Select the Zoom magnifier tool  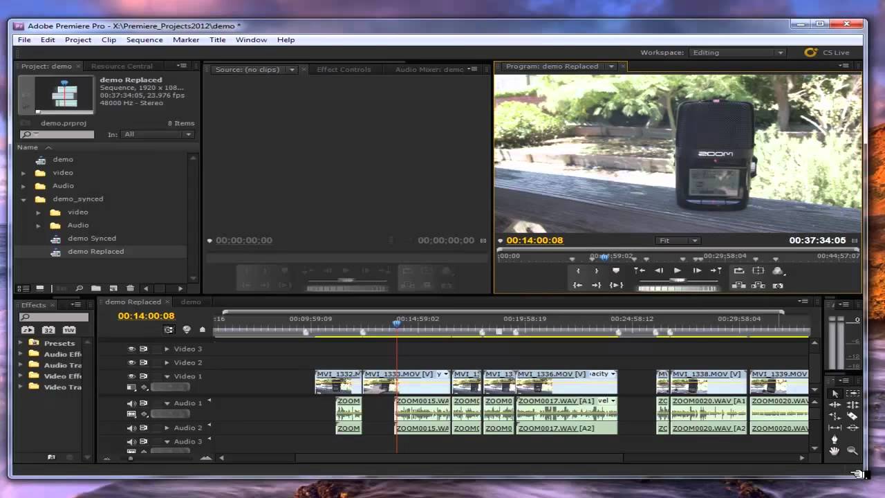(x=852, y=451)
